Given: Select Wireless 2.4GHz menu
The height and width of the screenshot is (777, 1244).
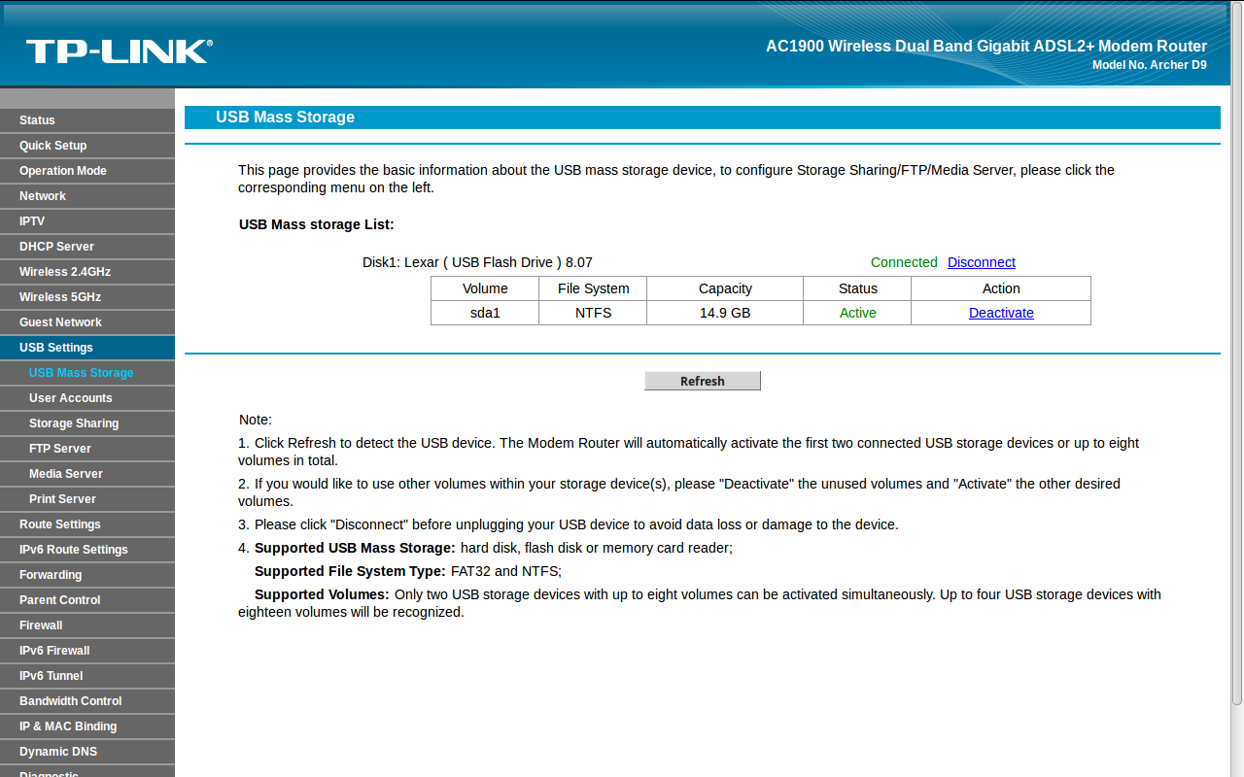Looking at the screenshot, I should point(65,272).
